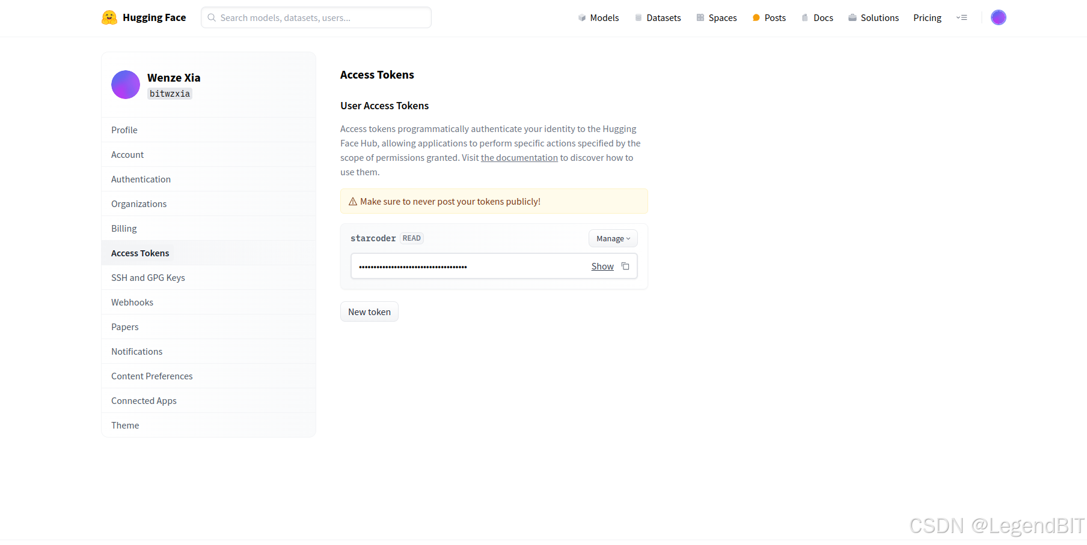Click the Docs document icon
Screen dimensions: 1087x545
click(x=805, y=18)
